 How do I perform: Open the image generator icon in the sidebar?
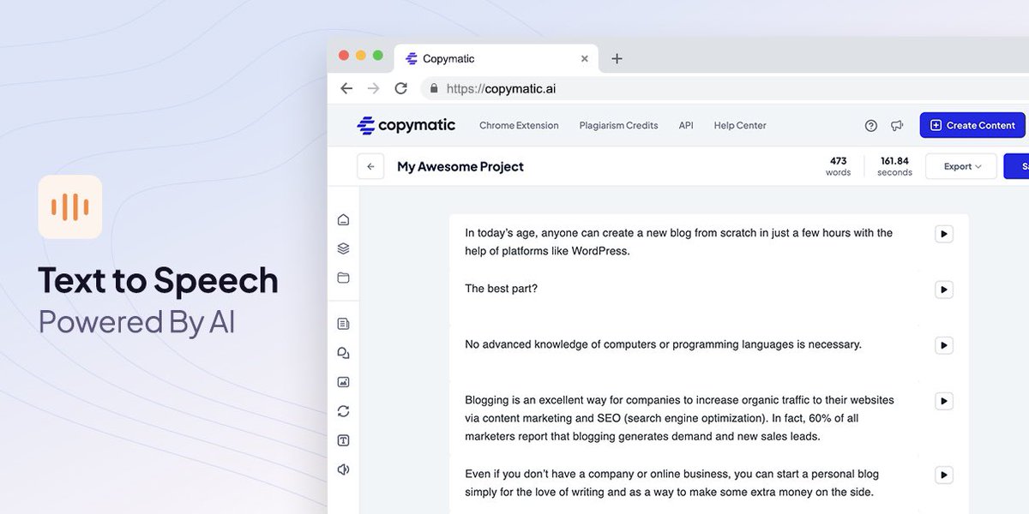coord(344,382)
